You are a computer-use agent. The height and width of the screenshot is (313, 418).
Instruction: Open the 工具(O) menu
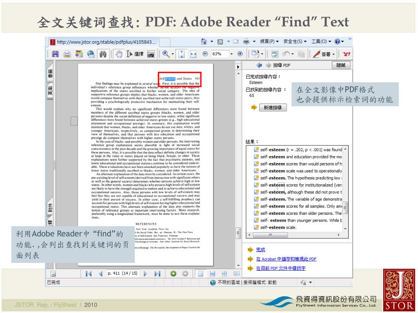coord(321,42)
